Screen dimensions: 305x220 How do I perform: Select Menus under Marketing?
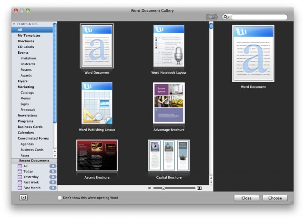(25, 98)
